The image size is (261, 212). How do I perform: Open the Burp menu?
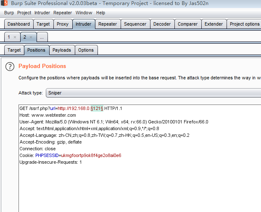9,13
